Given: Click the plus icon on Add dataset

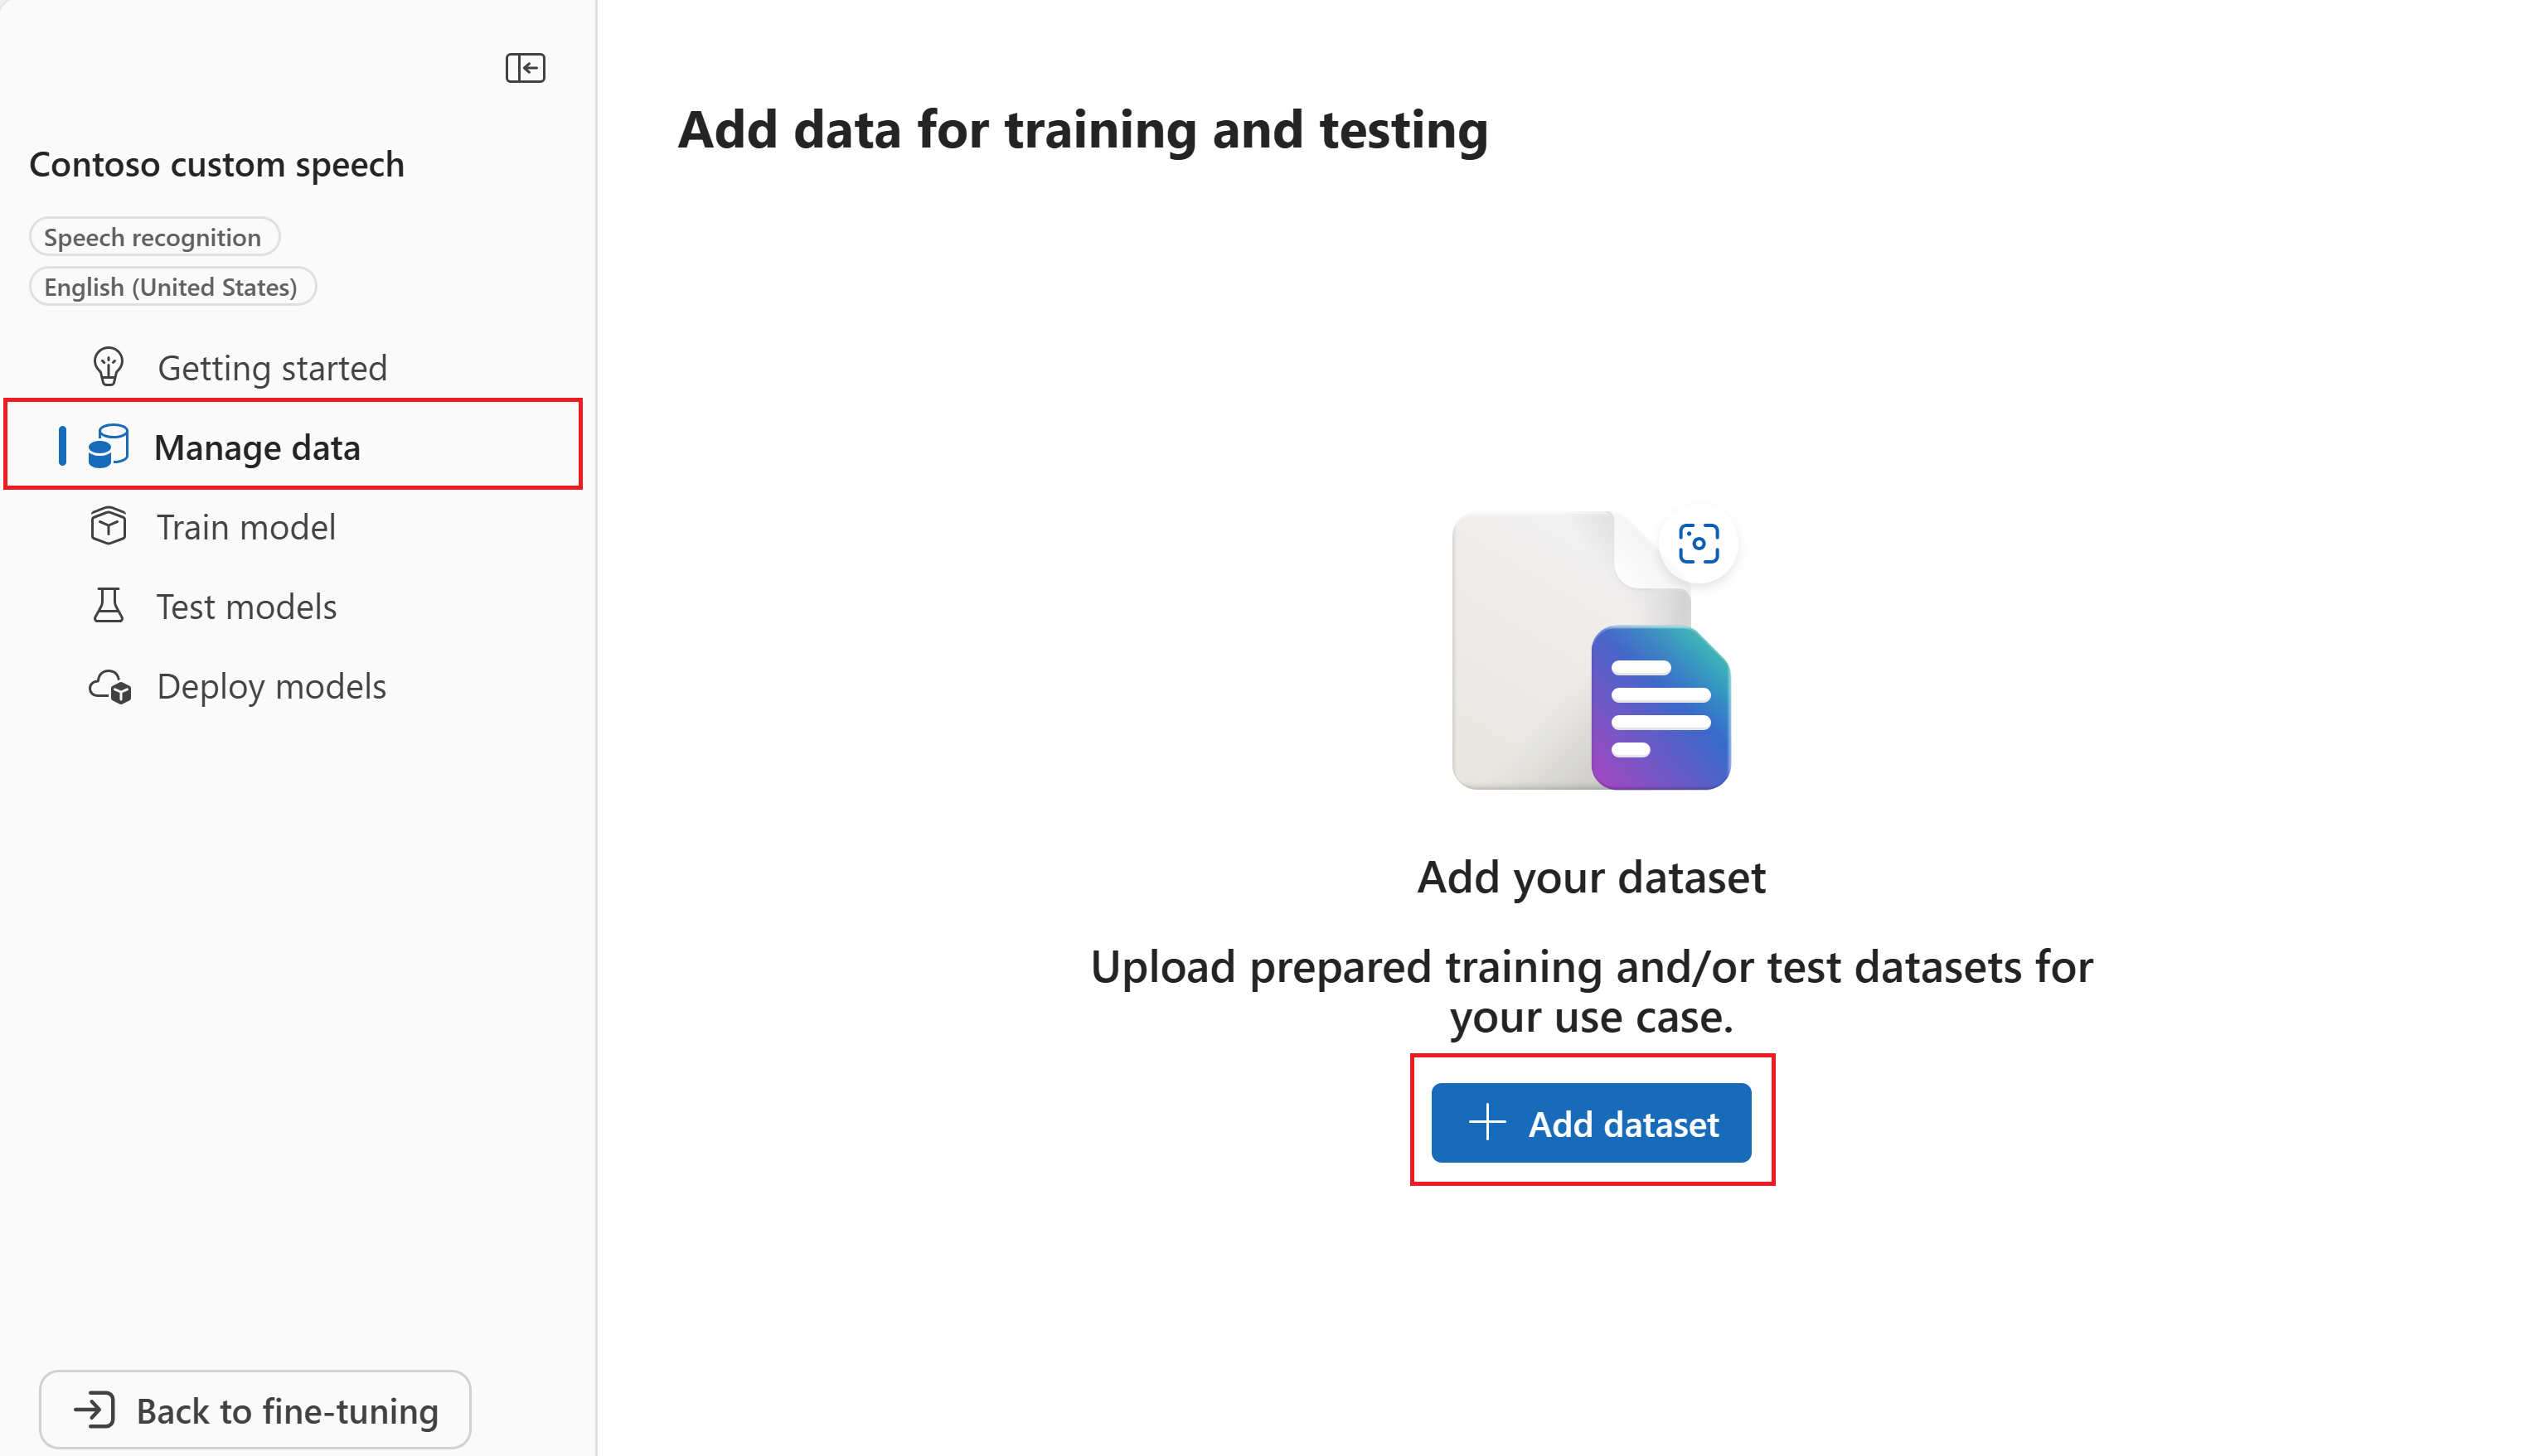Looking at the screenshot, I should tap(1486, 1122).
